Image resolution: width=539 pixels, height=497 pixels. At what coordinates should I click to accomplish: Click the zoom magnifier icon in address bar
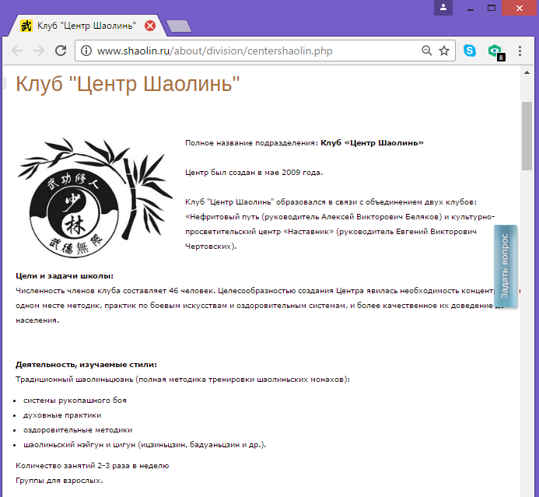[x=426, y=51]
